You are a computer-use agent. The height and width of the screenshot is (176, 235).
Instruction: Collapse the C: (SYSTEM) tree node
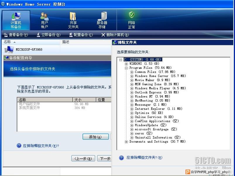click(x=121, y=60)
